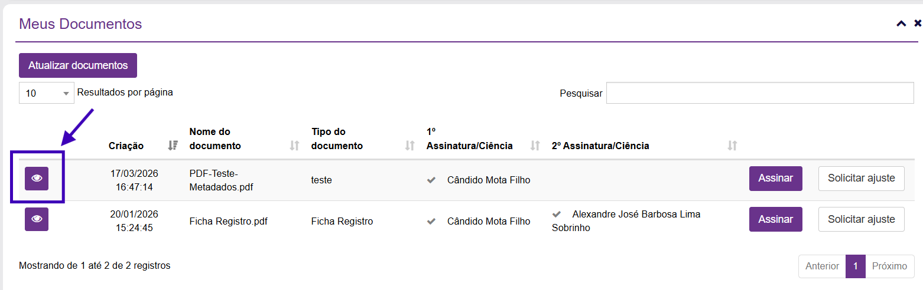Sign the PDF-Teste-Metadados.pdf document
The image size is (923, 290).
(x=775, y=179)
